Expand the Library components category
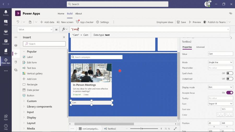This screenshot has height=132, width=235. pyautogui.click(x=39, y=106)
